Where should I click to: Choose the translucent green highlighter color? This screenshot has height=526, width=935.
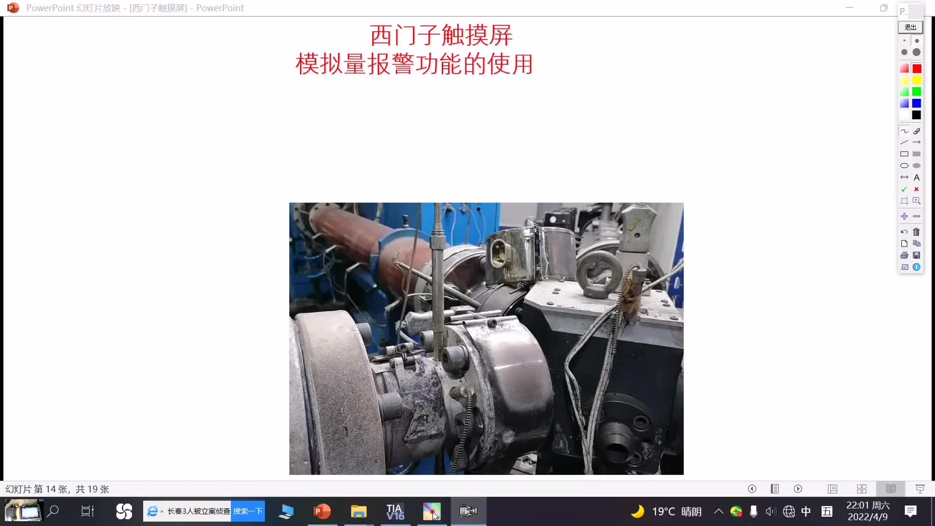[x=904, y=92]
